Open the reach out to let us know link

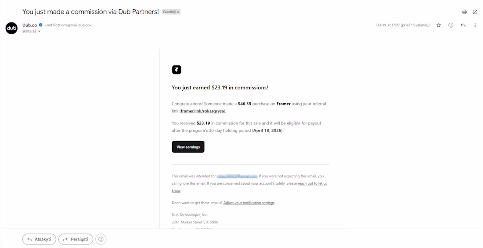pyautogui.click(x=312, y=183)
